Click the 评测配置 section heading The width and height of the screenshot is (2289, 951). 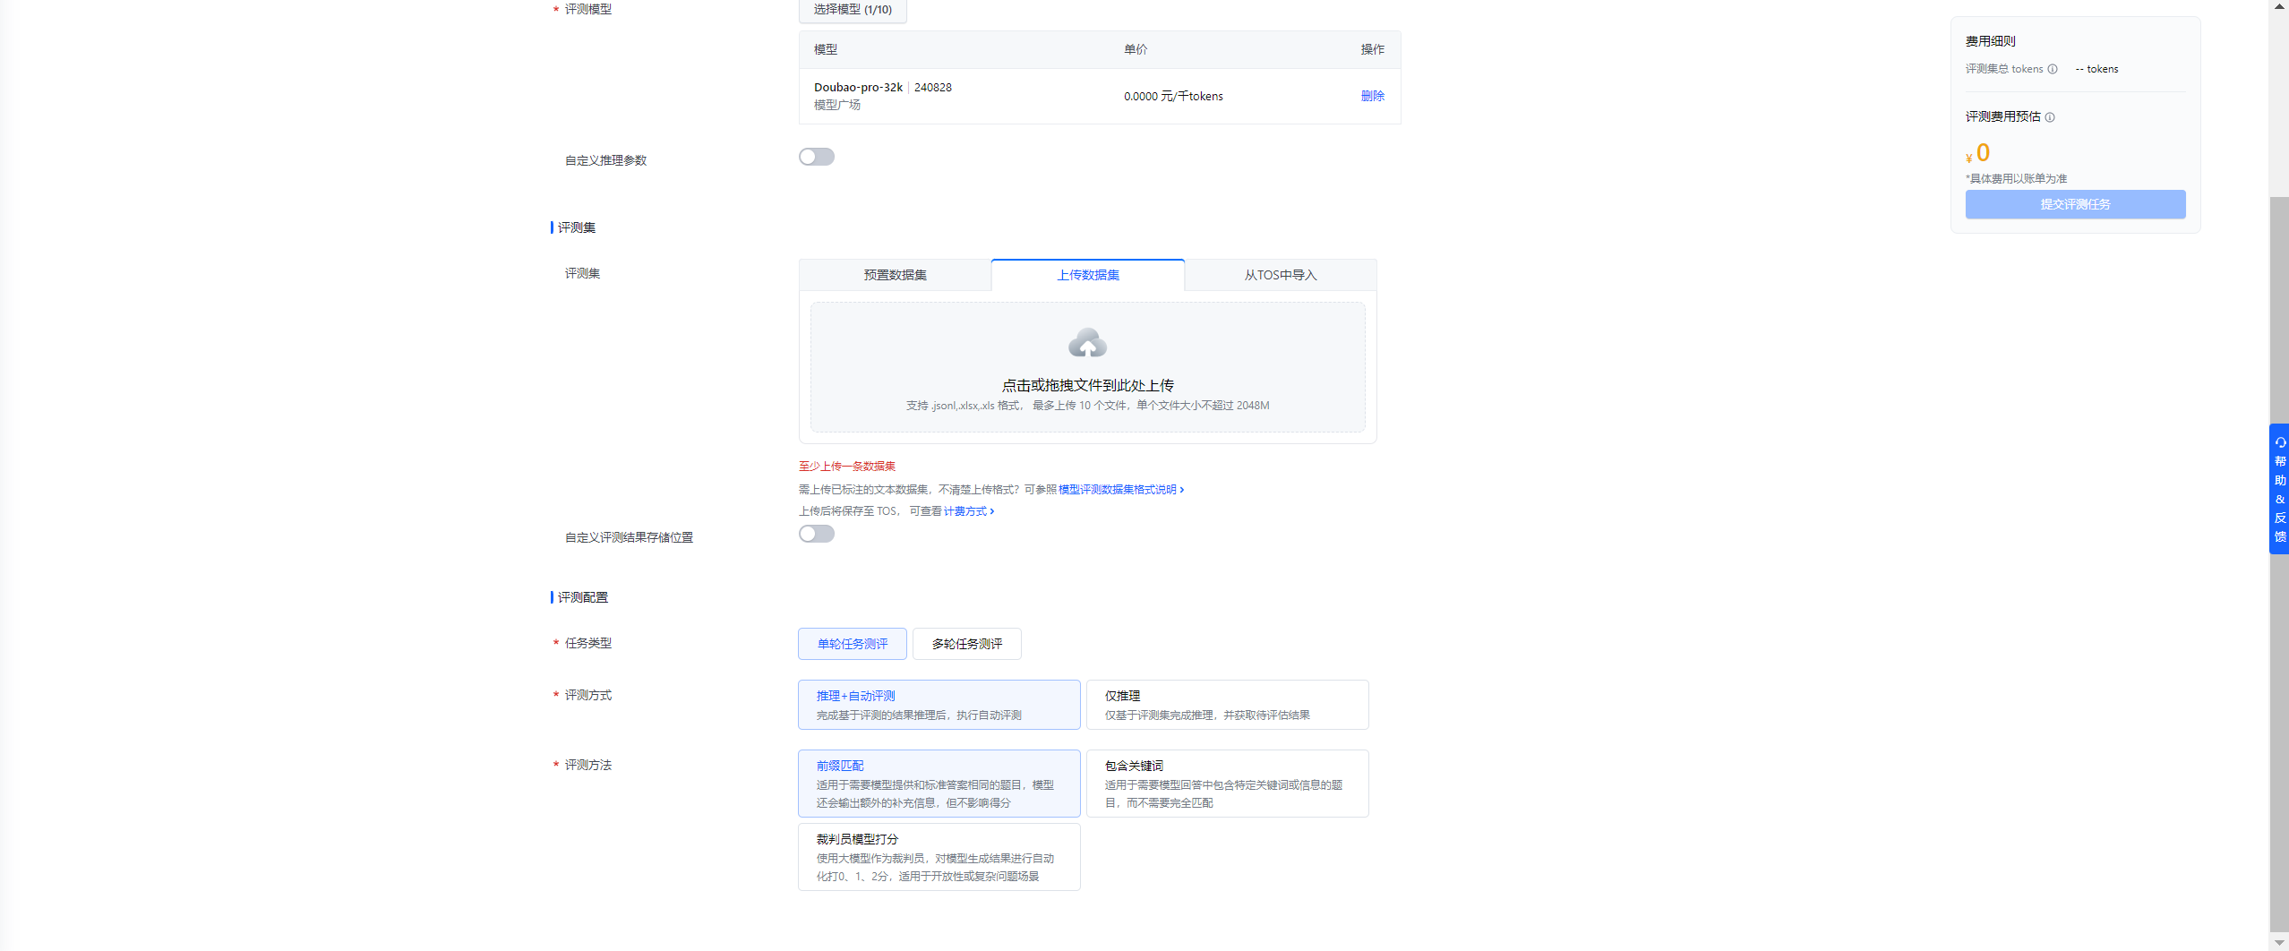[582, 597]
